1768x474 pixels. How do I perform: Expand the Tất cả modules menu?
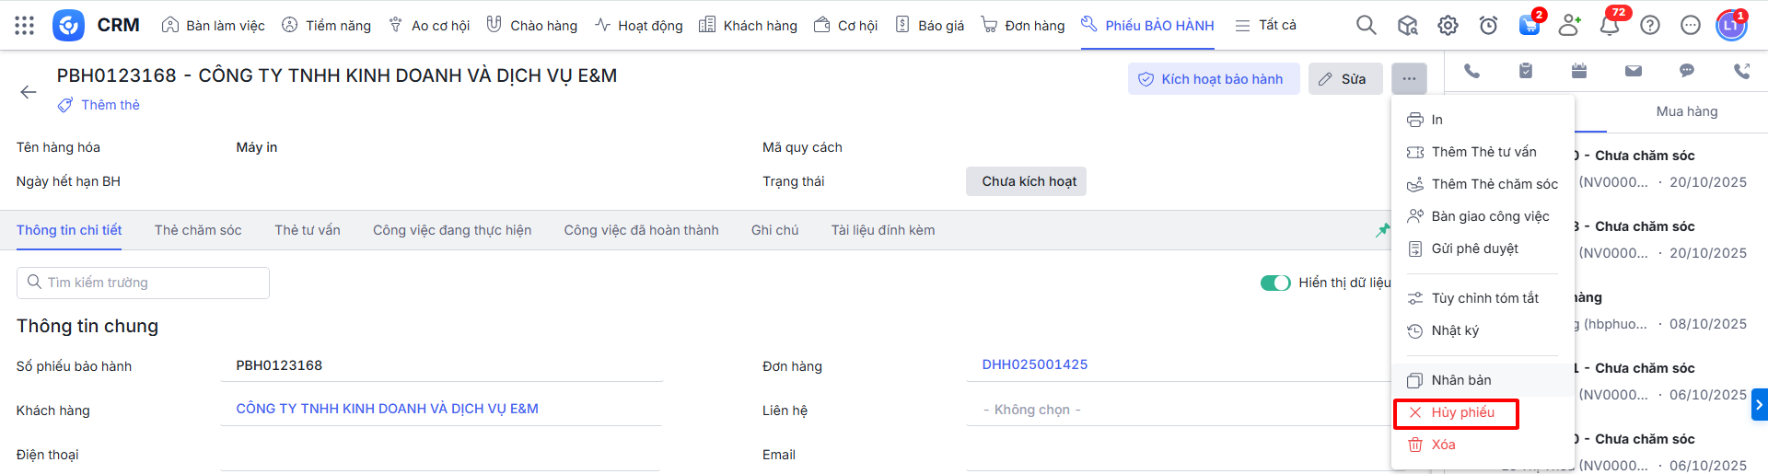[1266, 25]
